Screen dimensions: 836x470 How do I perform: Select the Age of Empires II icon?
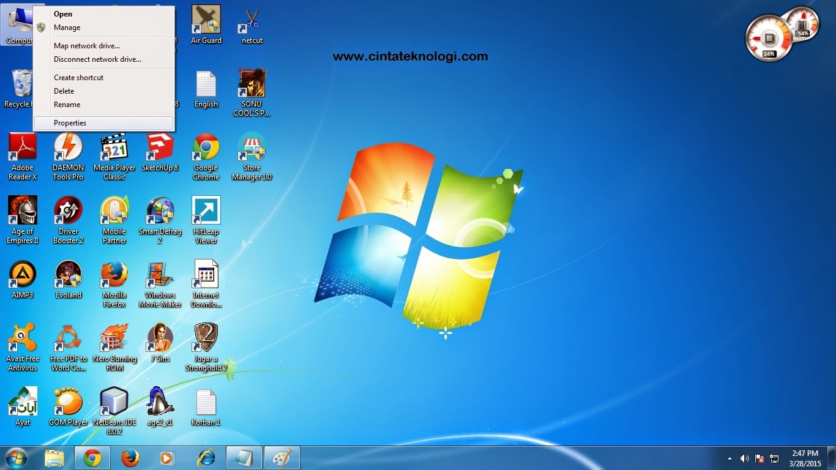pos(23,220)
